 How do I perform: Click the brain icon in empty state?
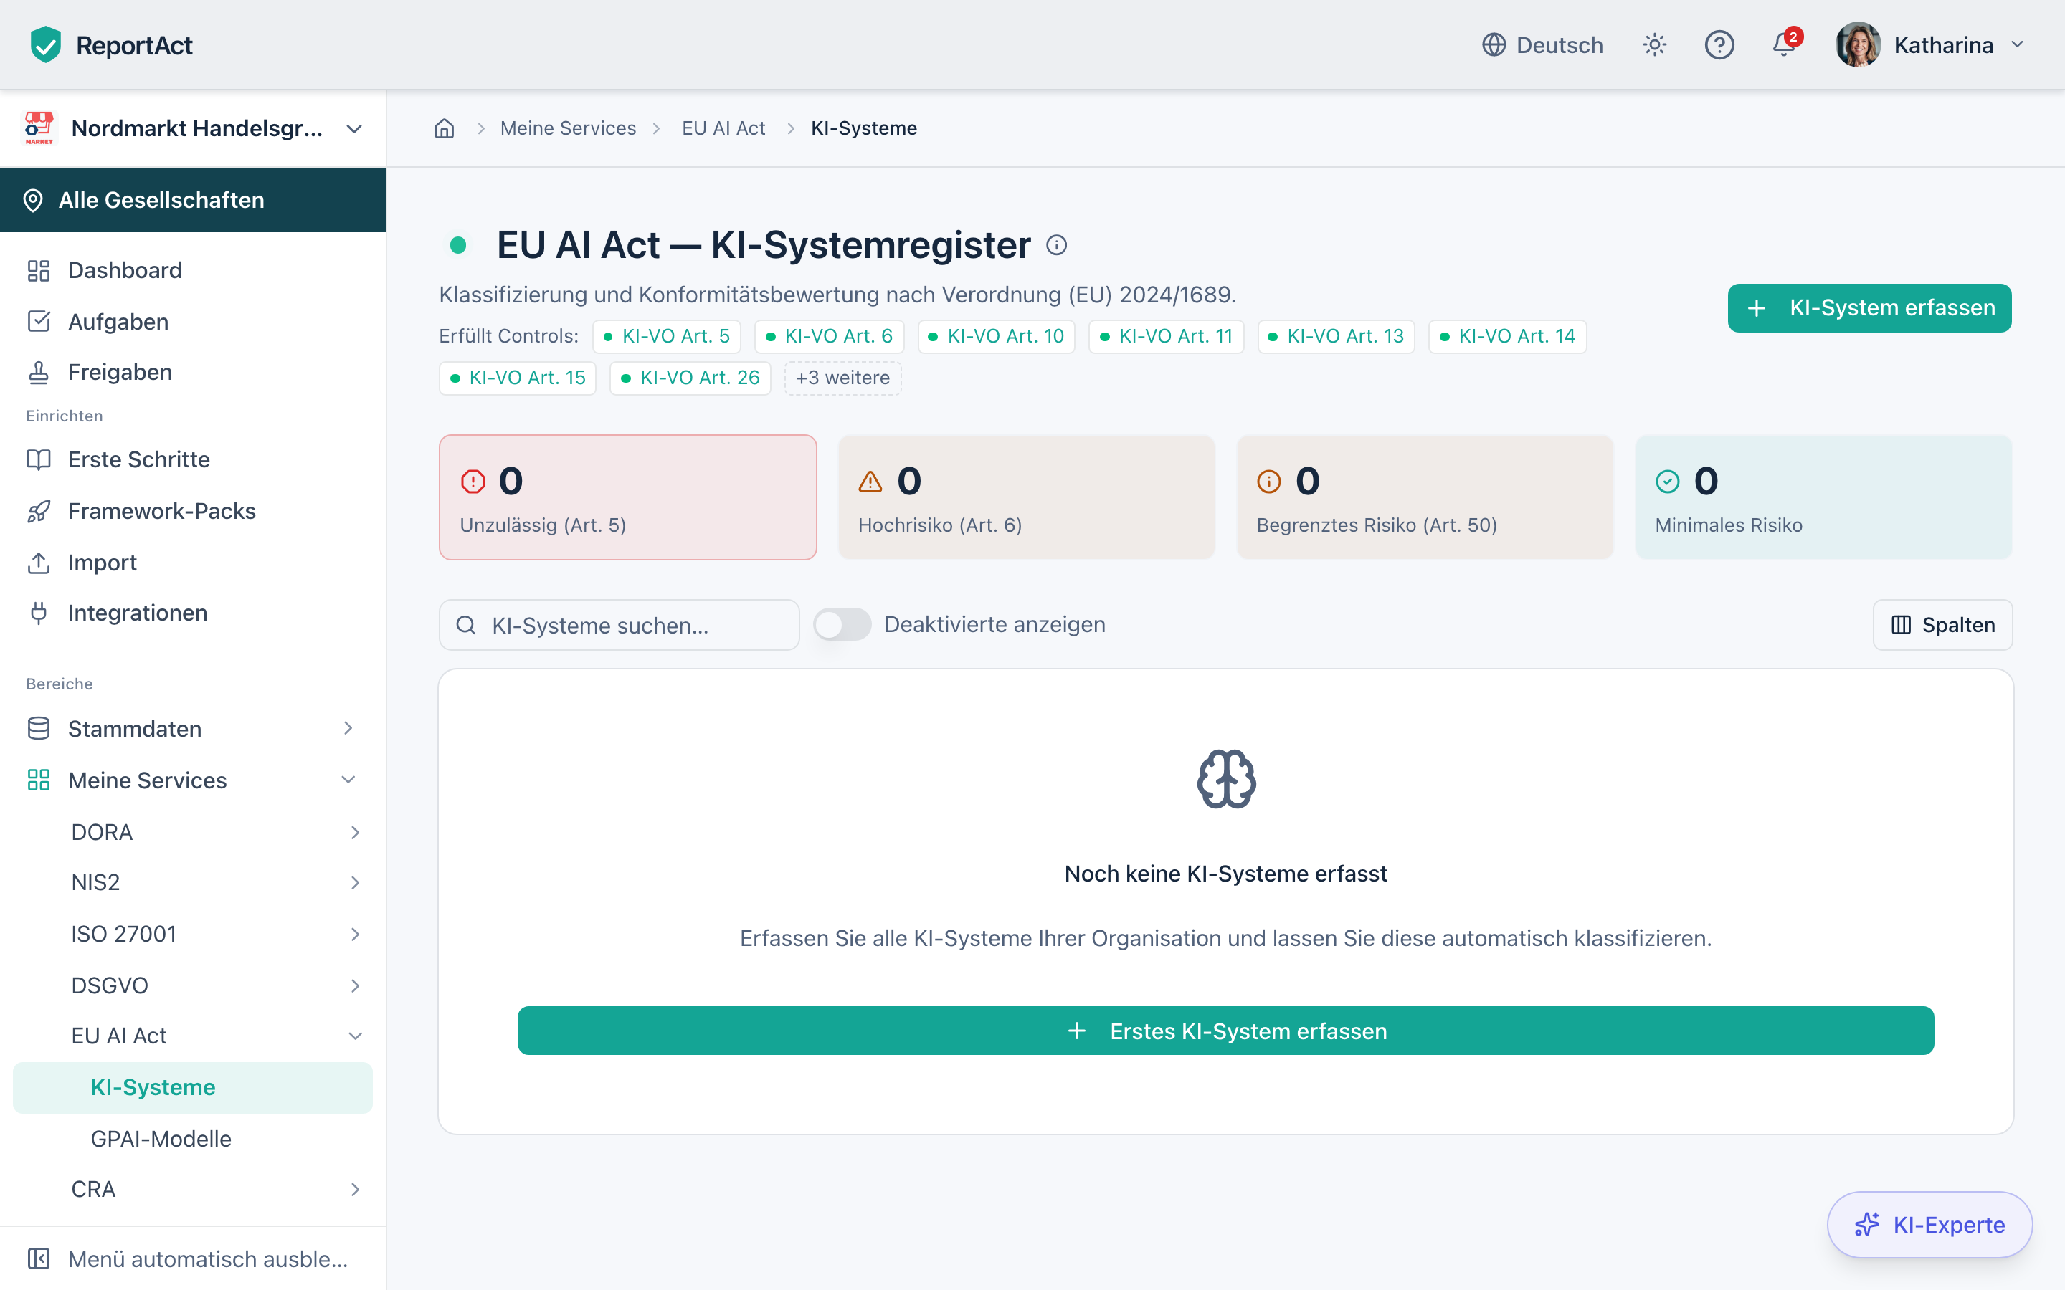(x=1225, y=779)
